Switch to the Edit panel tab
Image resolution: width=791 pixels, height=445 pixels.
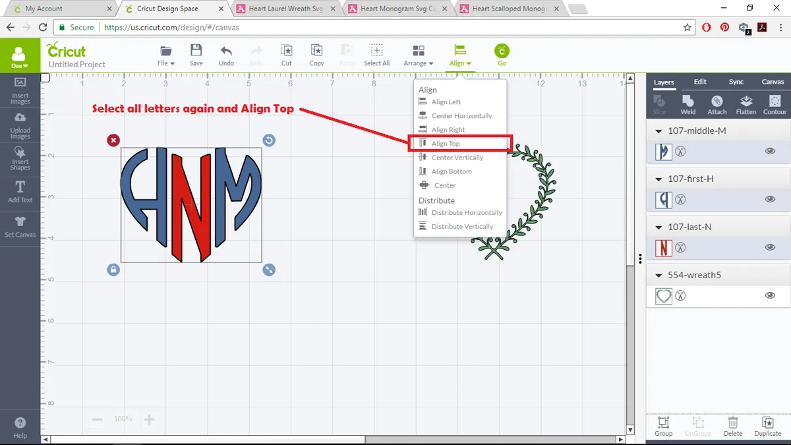[x=700, y=82]
